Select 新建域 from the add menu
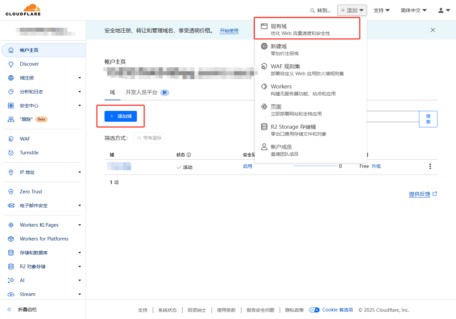The image size is (456, 319). (x=311, y=49)
